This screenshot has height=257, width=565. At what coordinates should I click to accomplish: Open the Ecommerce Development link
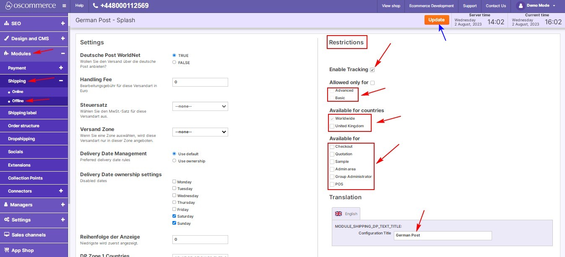pos(432,6)
